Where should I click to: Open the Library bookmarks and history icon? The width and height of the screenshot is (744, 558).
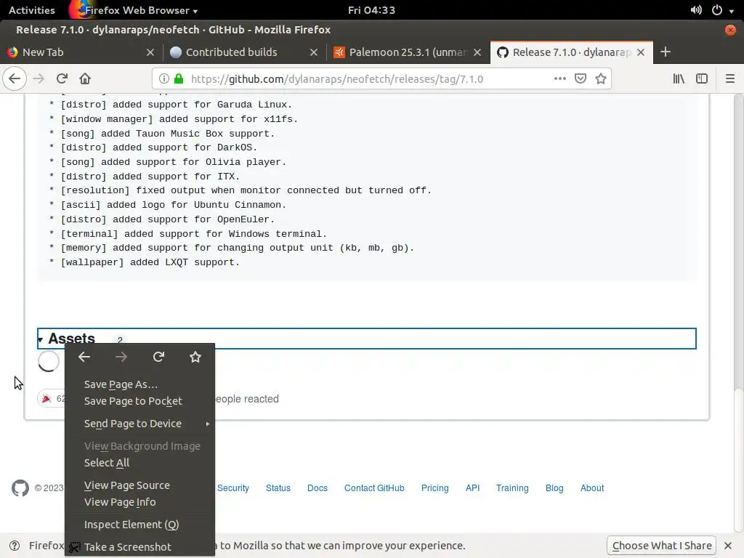[679, 78]
